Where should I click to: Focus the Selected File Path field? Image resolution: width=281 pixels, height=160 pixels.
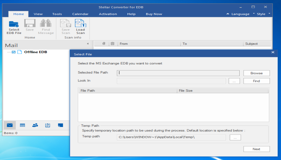178,73
